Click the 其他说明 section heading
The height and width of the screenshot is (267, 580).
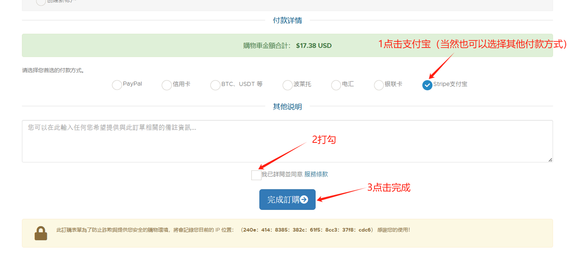(287, 107)
